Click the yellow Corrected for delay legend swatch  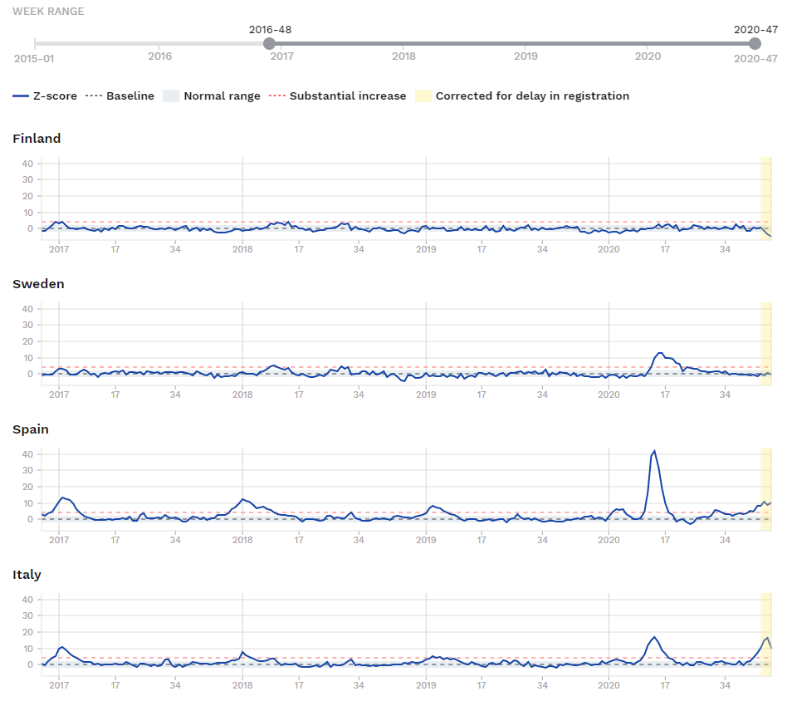[x=423, y=96]
